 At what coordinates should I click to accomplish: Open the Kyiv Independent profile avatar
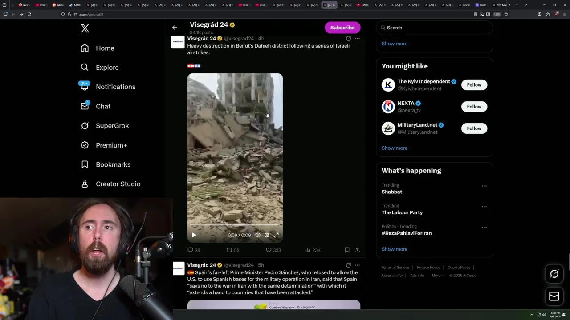click(388, 85)
